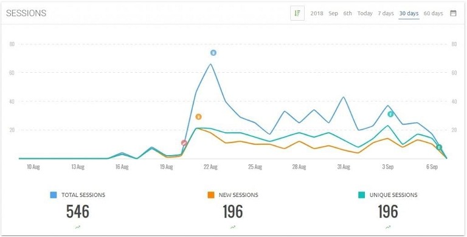This screenshot has height=237, width=467.
Task: Click red marker icon near 20 Aug
Action: click(x=184, y=143)
